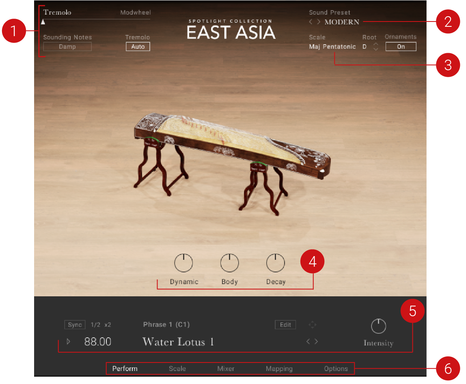
Task: Toggle the Ornaments On button
Action: tap(401, 47)
